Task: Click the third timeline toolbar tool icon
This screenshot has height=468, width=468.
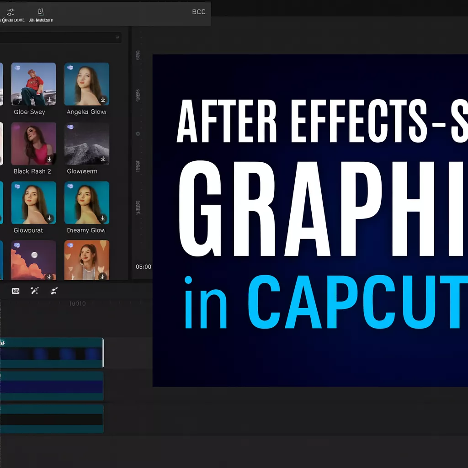Action: pos(53,291)
